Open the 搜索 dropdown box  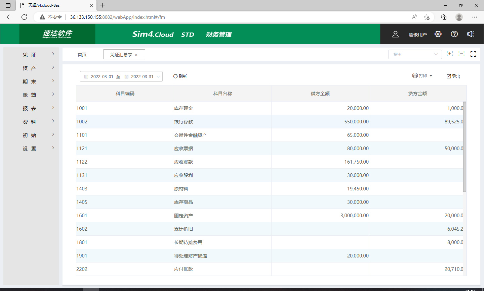coord(415,54)
